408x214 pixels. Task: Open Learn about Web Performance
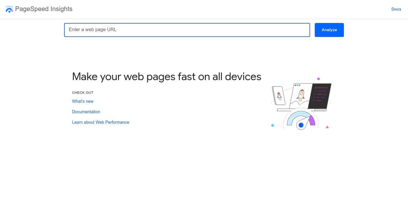tap(101, 122)
